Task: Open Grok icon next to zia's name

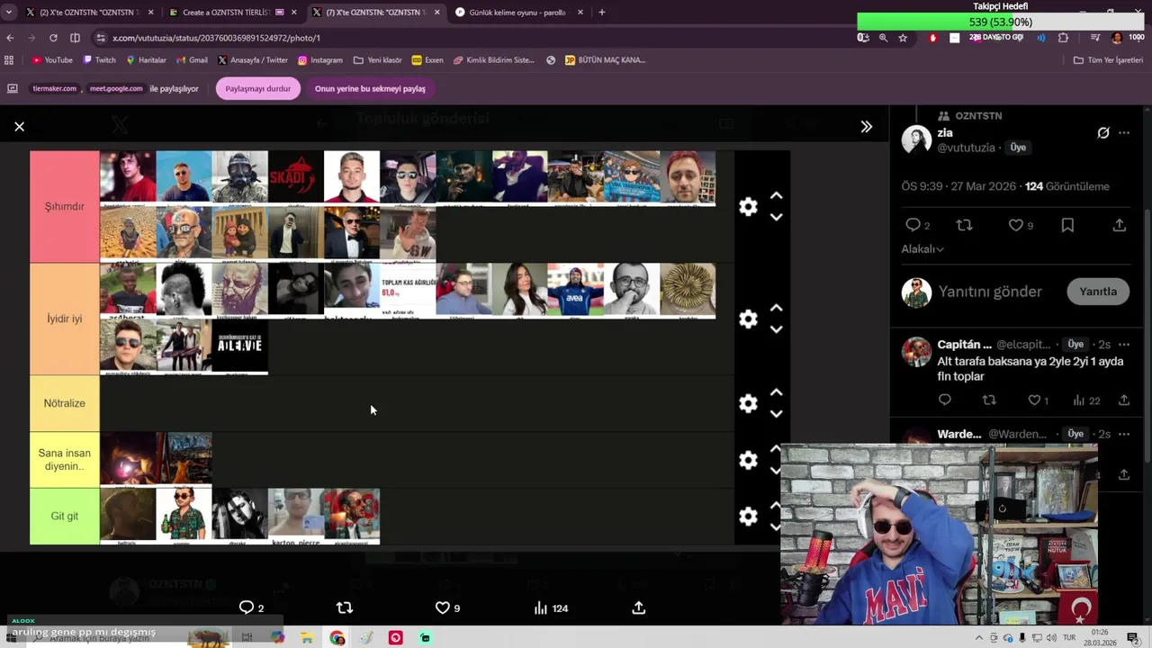Action: pos(1103,133)
